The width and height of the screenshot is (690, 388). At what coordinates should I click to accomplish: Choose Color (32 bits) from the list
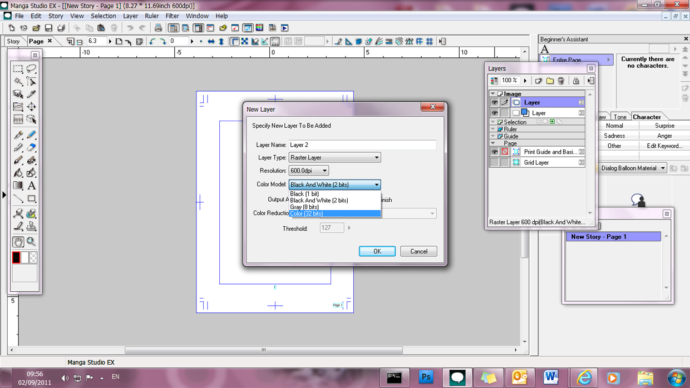click(334, 213)
